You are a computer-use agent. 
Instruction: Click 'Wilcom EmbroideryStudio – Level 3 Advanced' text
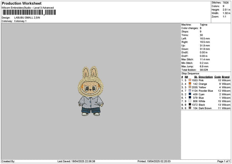pos(28,8)
